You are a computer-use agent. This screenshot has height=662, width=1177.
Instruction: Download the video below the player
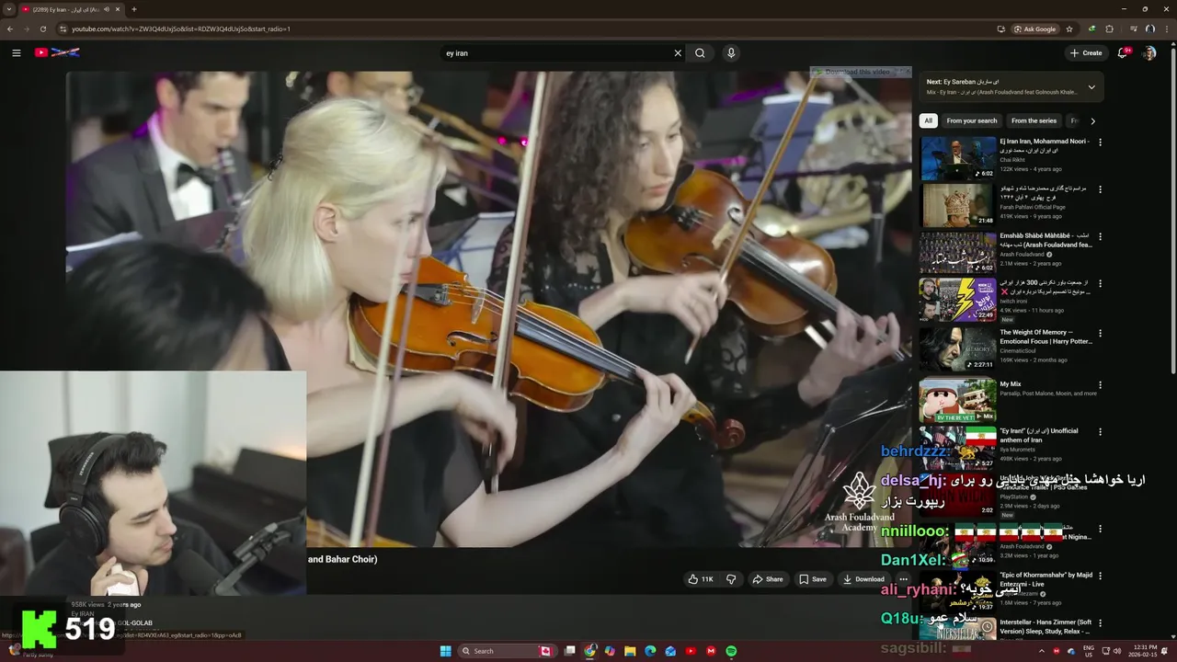point(863,579)
